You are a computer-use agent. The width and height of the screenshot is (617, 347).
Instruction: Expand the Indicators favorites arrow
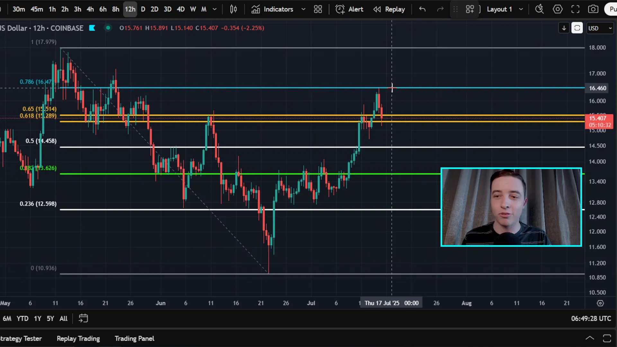coord(303,9)
